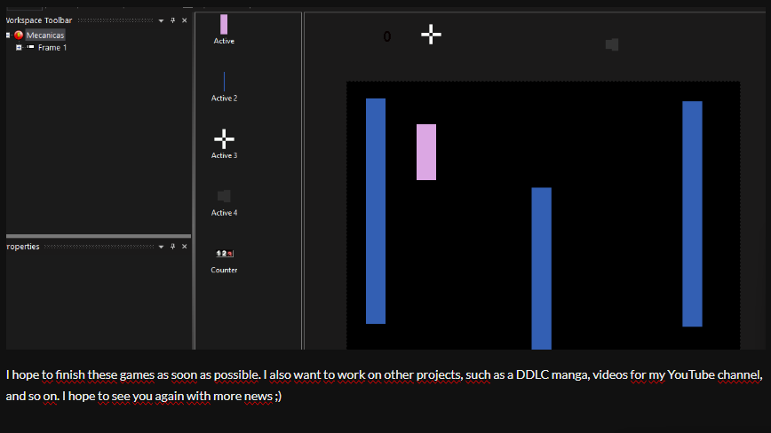The height and width of the screenshot is (433, 771).
Task: Select the pink Active object in the object list
Action: [224, 24]
